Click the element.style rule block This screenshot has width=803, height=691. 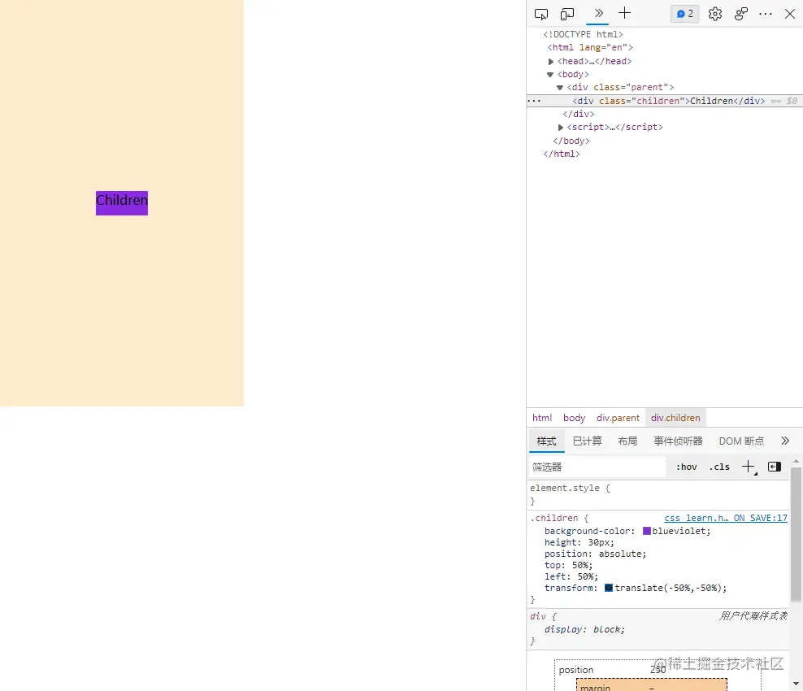[x=658, y=494]
